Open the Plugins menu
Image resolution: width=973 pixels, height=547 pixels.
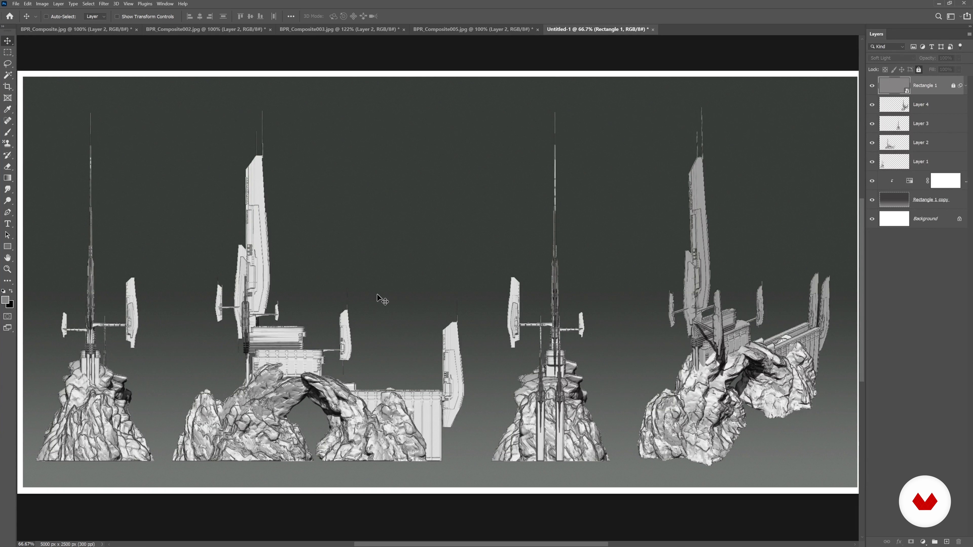click(145, 4)
